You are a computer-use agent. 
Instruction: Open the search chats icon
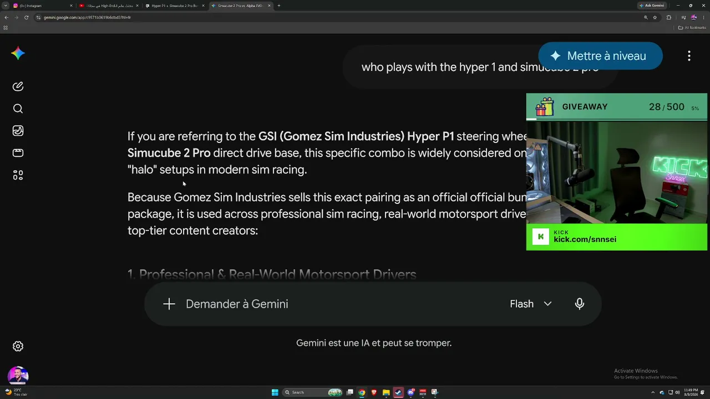(18, 109)
